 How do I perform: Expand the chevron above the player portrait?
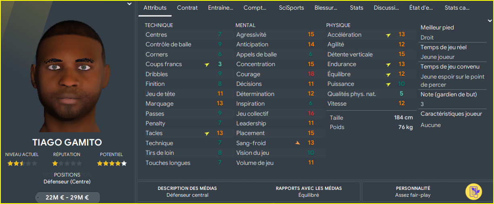pyautogui.click(x=129, y=4)
